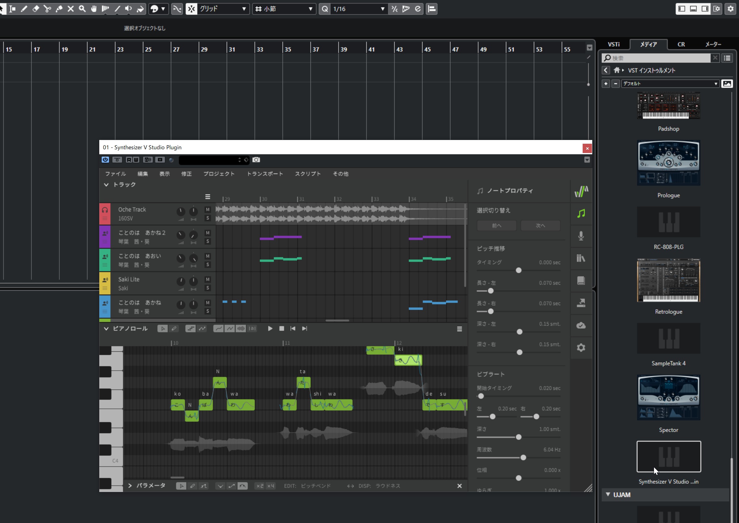Open the Synthesizer V settings gear panel
739x523 pixels.
click(x=581, y=348)
